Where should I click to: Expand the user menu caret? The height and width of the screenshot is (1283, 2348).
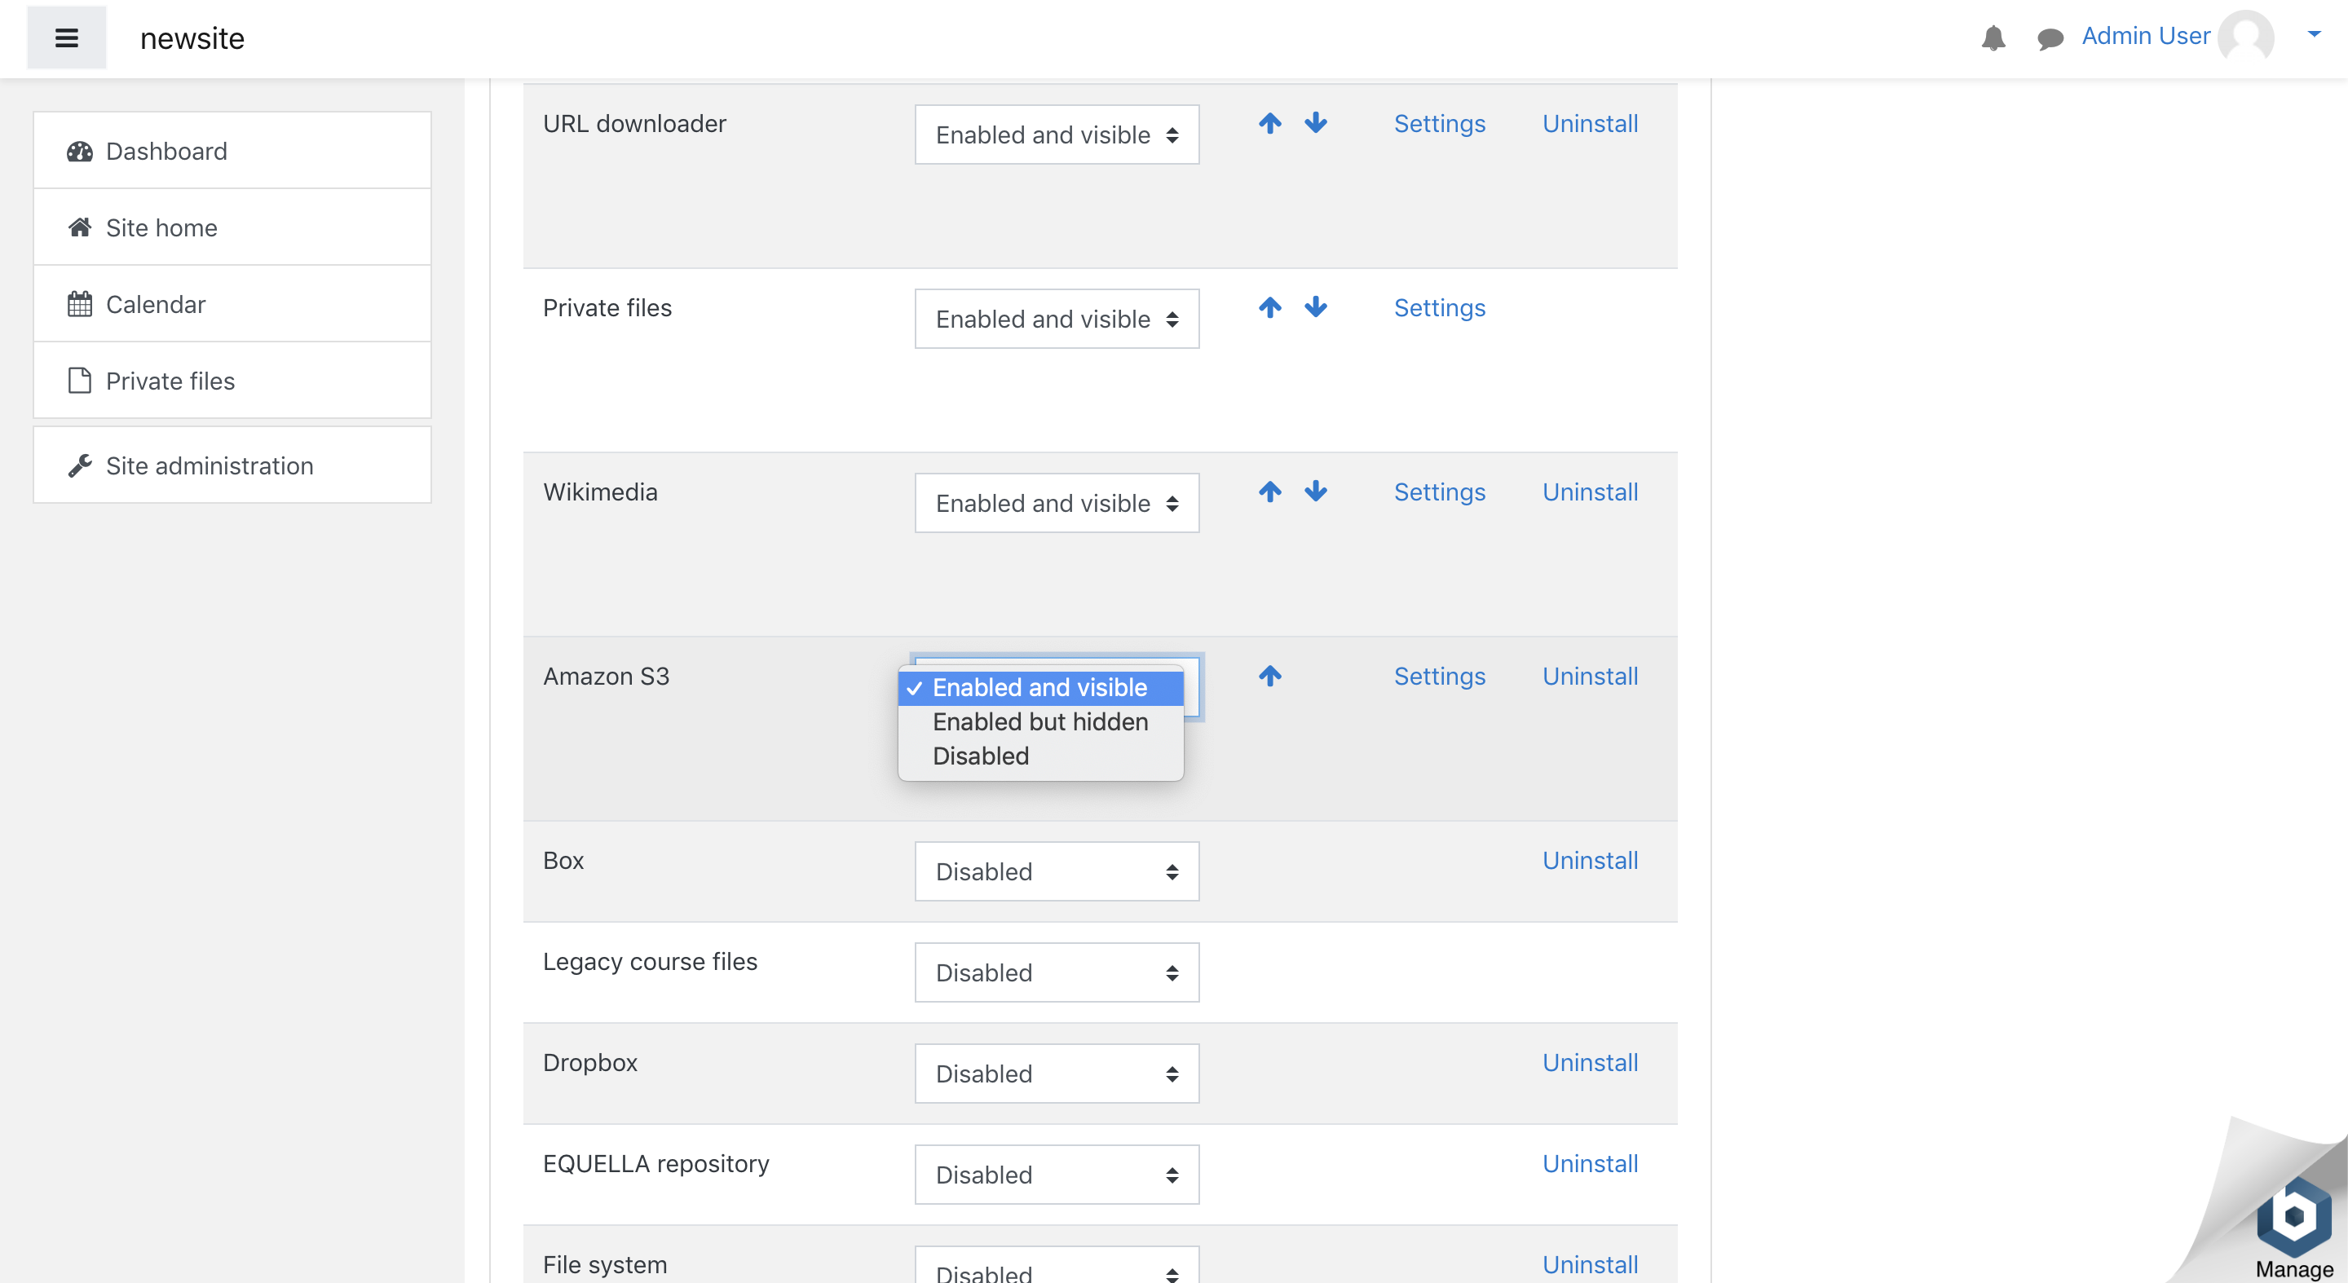(x=2314, y=34)
